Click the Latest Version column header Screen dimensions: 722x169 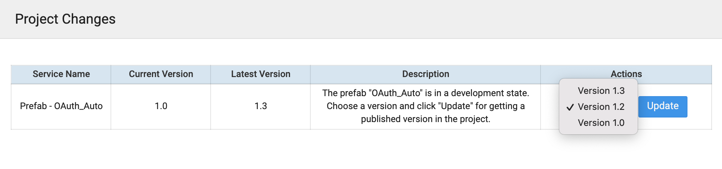260,74
